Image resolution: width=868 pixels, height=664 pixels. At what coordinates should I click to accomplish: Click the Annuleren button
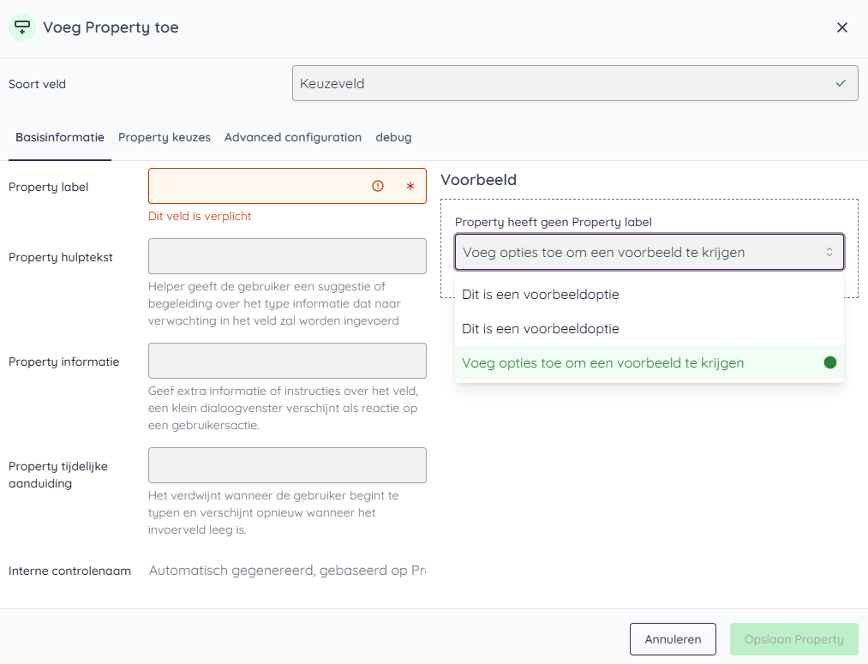click(673, 639)
